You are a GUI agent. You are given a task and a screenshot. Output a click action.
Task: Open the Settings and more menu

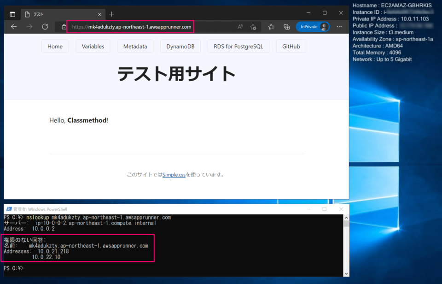coord(339,27)
